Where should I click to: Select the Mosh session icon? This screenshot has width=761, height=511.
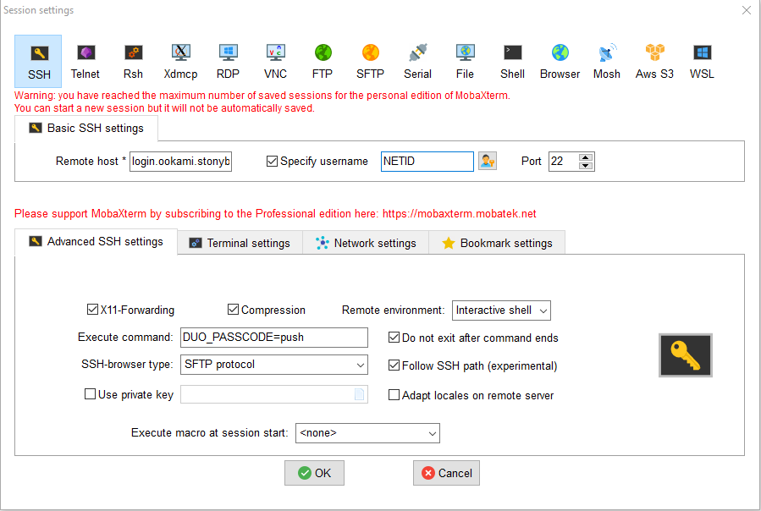coord(607,61)
